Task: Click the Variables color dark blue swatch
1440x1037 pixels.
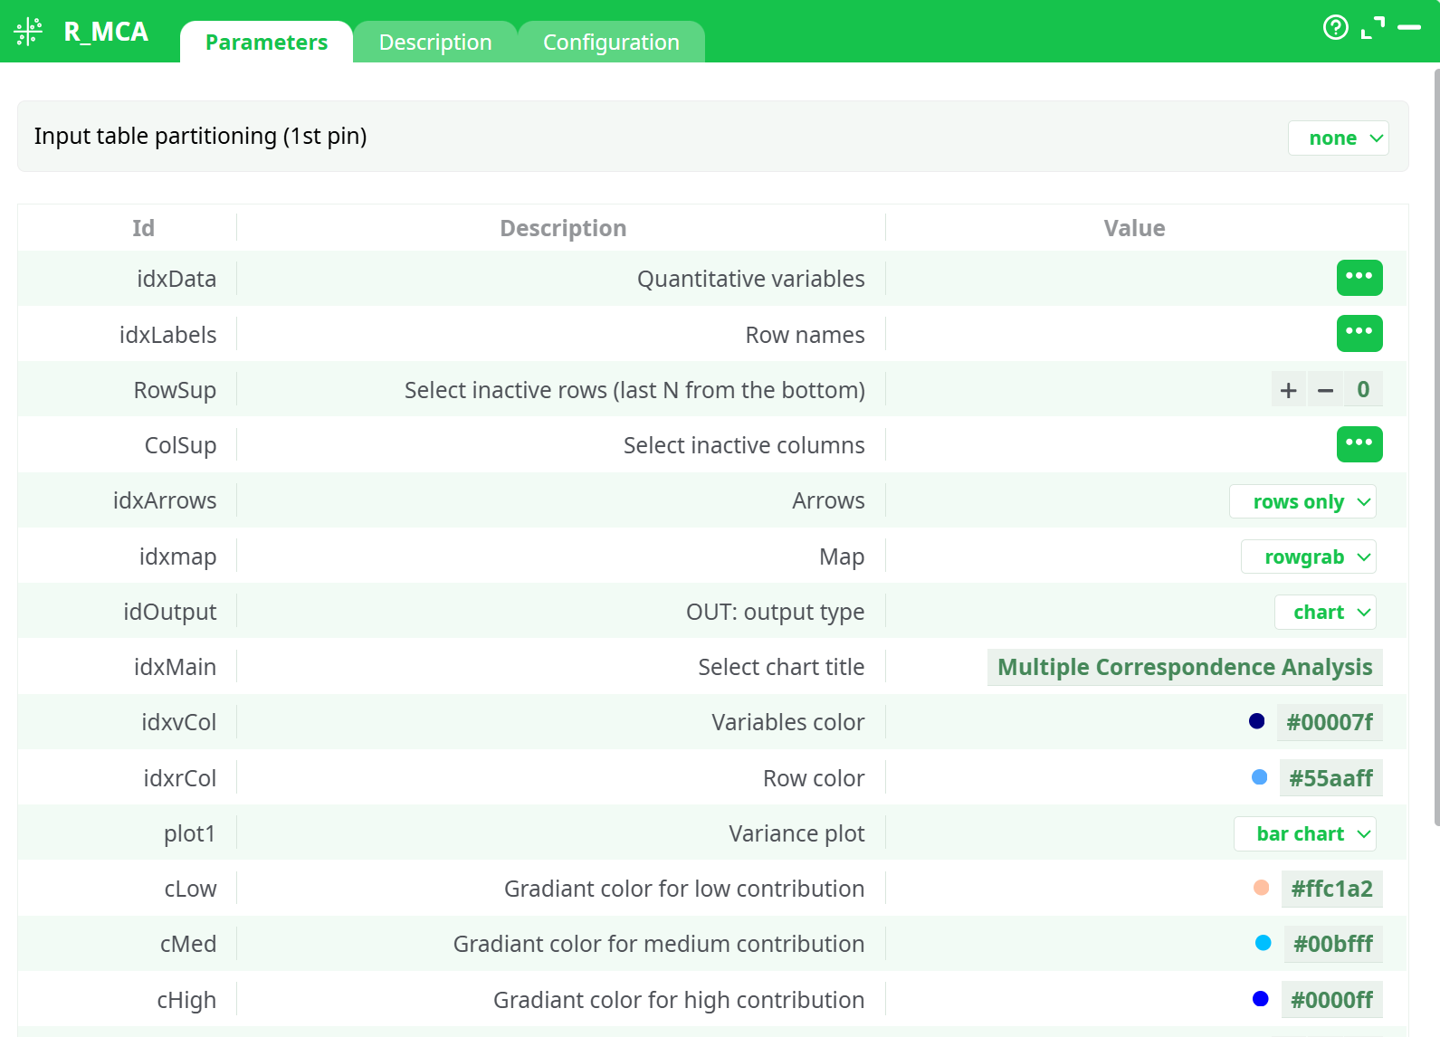Action: coord(1256,721)
